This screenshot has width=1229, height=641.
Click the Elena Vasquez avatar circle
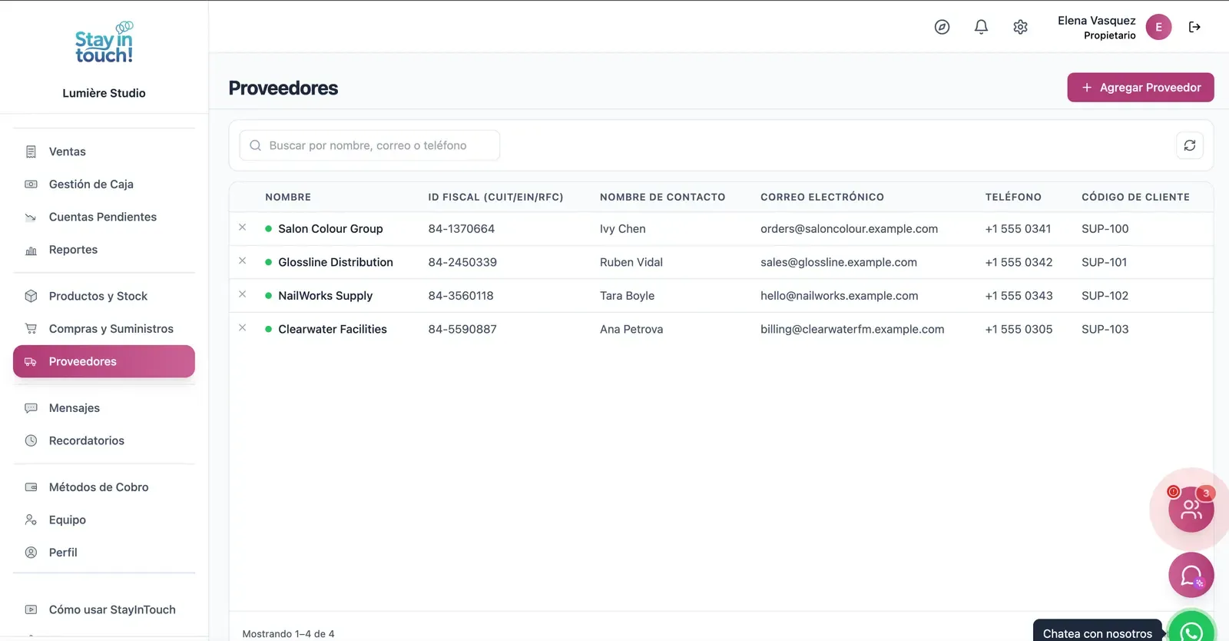(1158, 27)
